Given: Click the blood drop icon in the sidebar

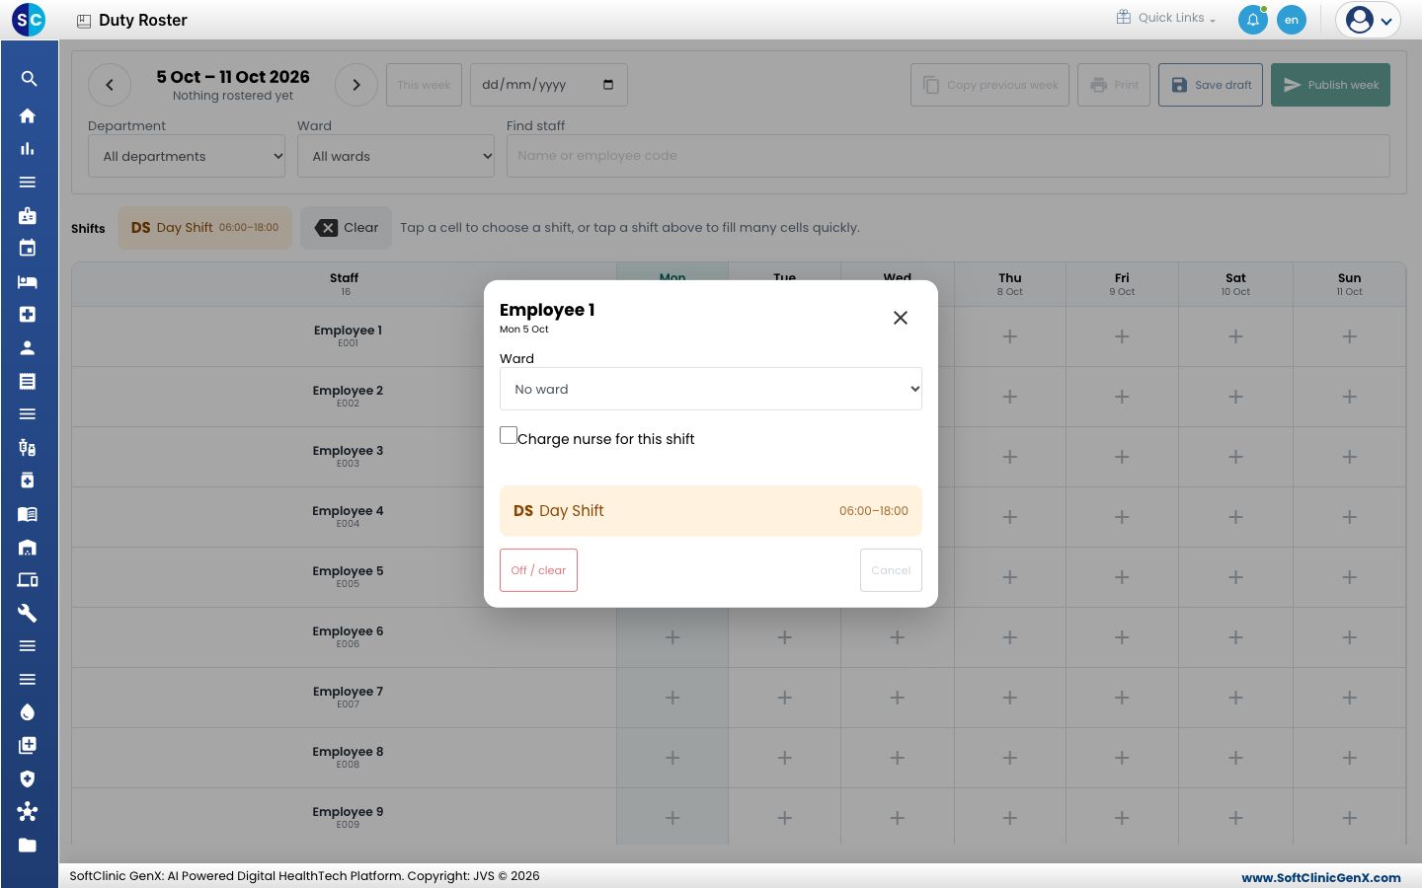Looking at the screenshot, I should tap(28, 712).
